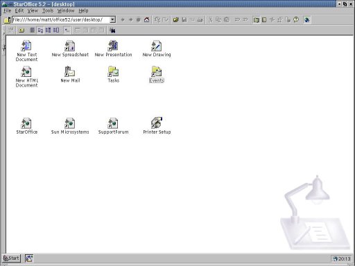Click the Up One Level folder button
Screen dimensions: 355x266
click(21, 30)
